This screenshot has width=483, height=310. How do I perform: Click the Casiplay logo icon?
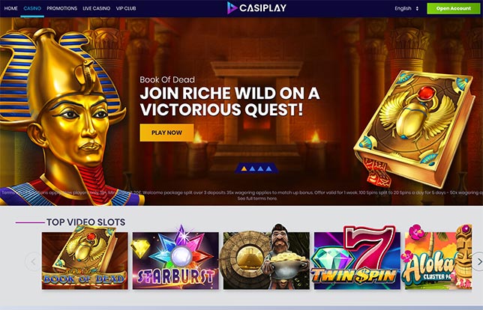click(x=232, y=8)
